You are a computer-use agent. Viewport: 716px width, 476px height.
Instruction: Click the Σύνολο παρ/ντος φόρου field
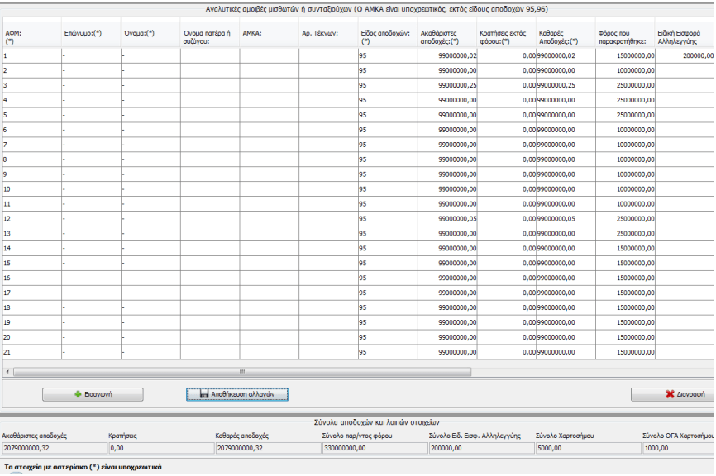[375, 448]
